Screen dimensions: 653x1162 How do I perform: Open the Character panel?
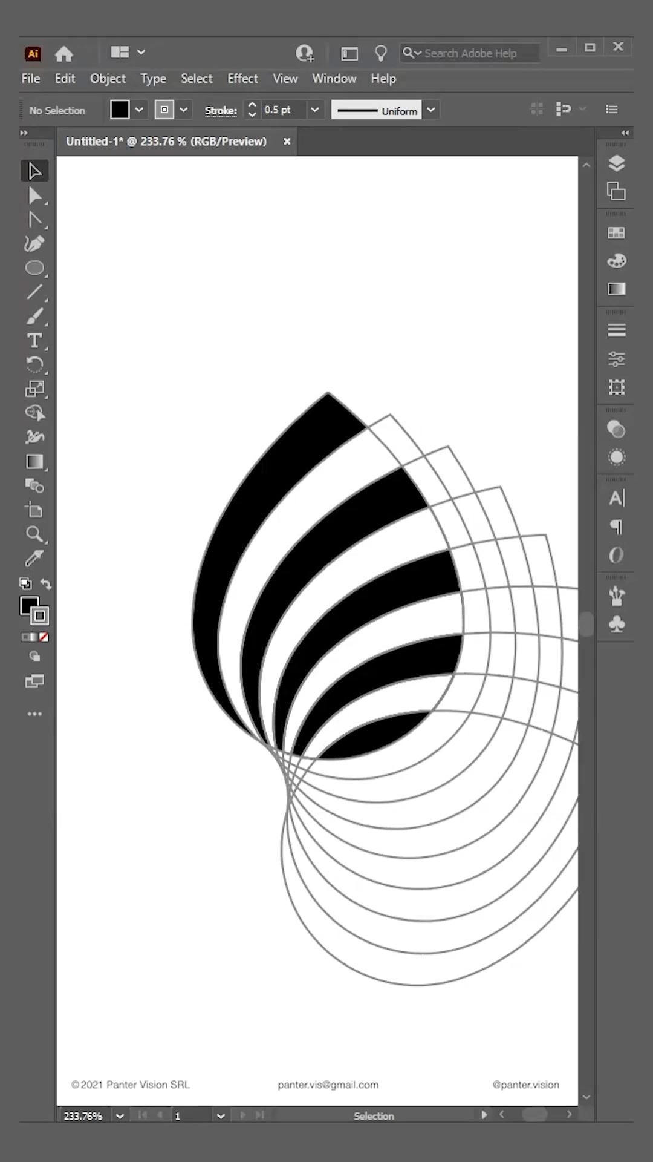point(616,498)
